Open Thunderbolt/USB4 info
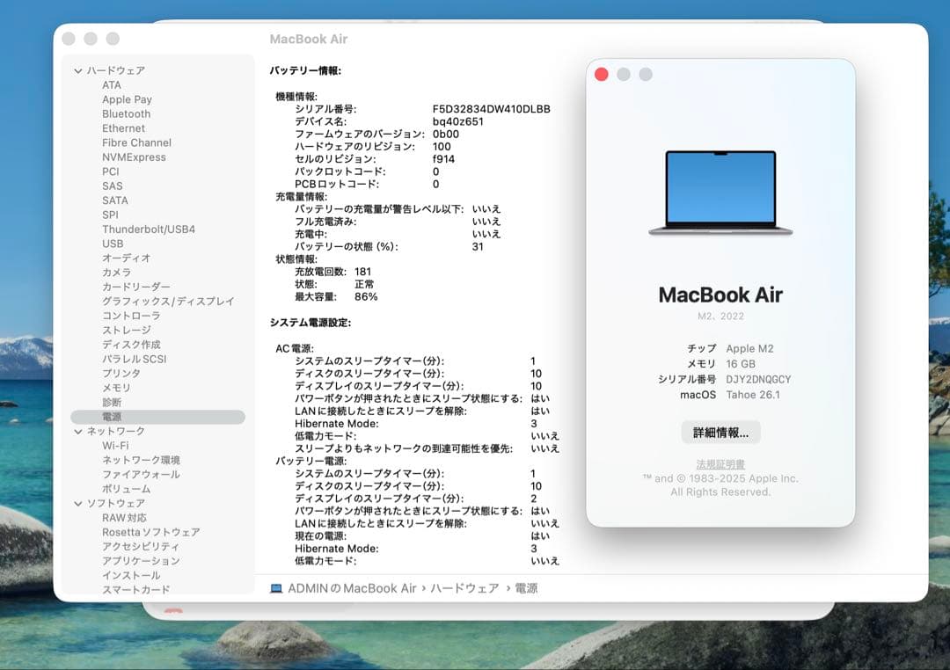Image resolution: width=950 pixels, height=670 pixels. pos(149,229)
